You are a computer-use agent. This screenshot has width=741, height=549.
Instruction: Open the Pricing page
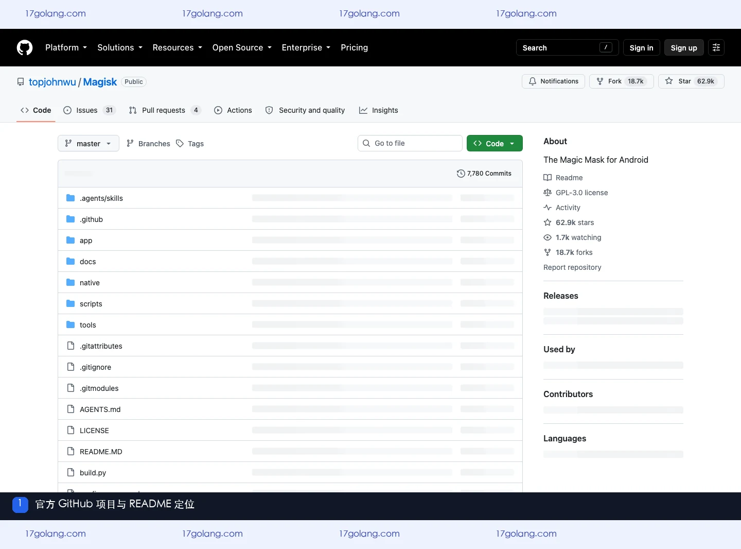click(354, 47)
